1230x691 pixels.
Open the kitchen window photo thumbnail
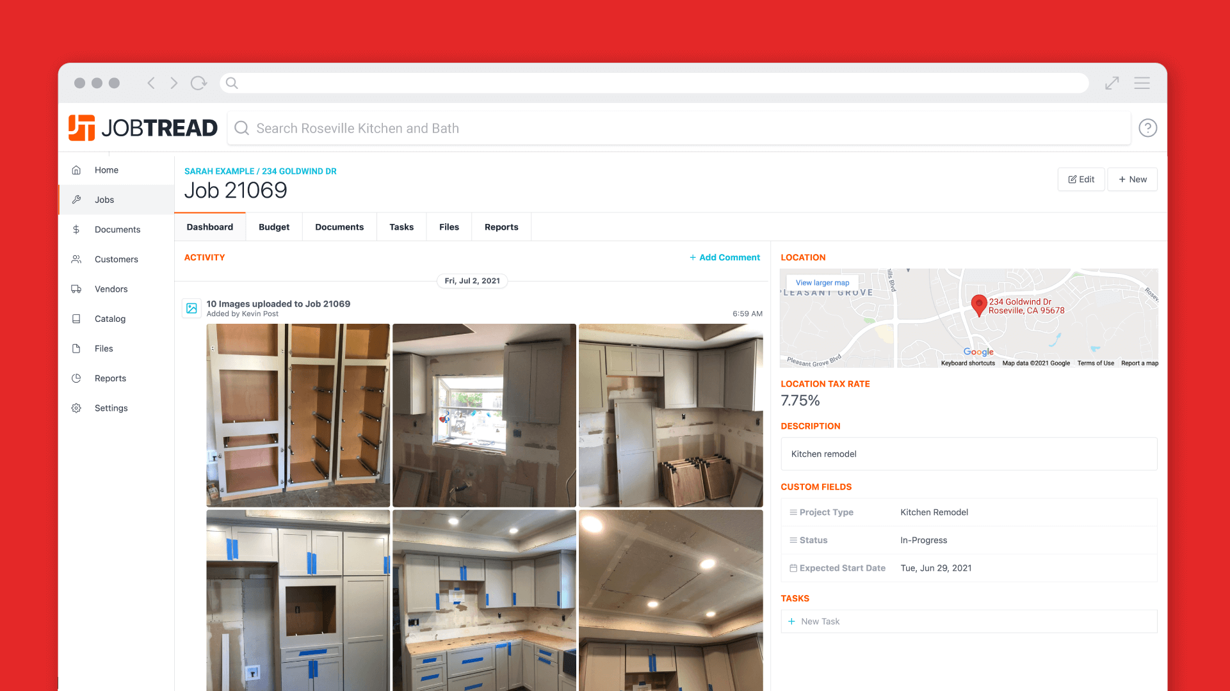[x=484, y=415]
